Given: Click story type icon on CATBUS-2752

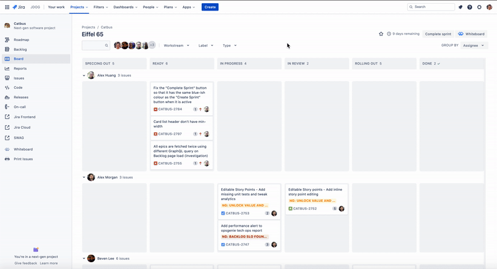Looking at the screenshot, I should (290, 209).
